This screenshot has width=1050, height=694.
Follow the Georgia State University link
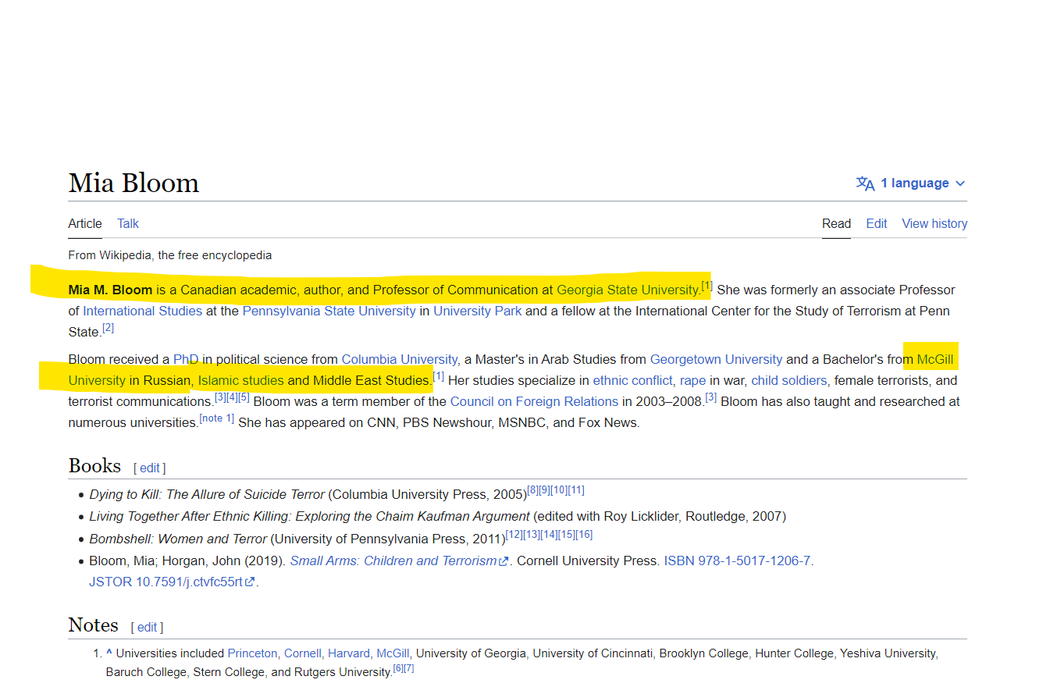pyautogui.click(x=628, y=290)
